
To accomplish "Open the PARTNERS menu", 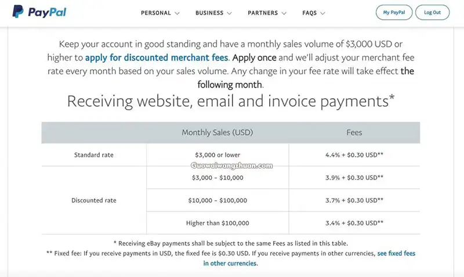I will 263,13.
